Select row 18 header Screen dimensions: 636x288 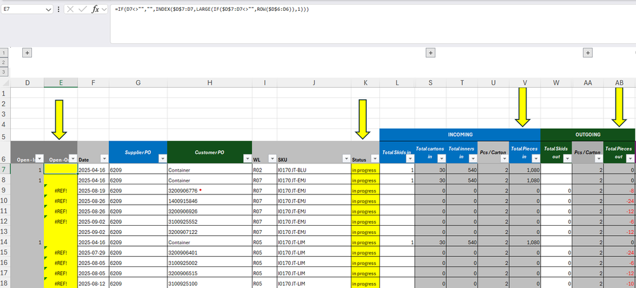click(4, 283)
